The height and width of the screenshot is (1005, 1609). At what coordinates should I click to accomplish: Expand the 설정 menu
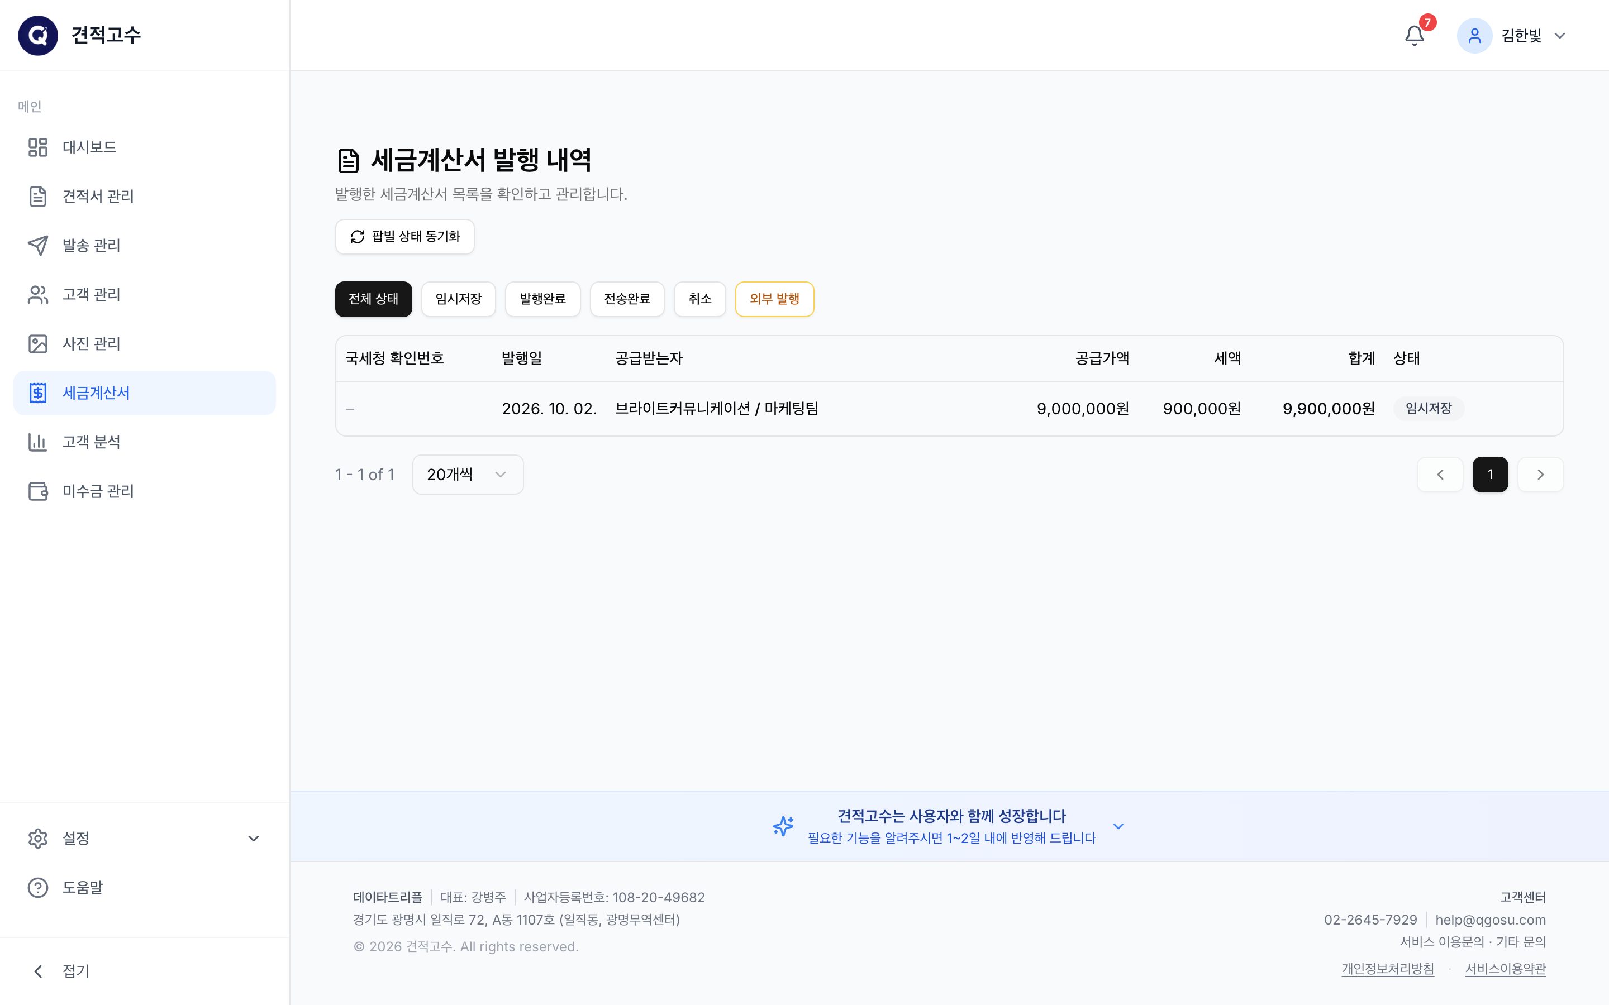[144, 838]
